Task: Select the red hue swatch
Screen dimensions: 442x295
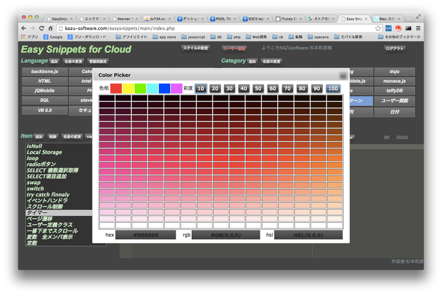Action: click(116, 88)
